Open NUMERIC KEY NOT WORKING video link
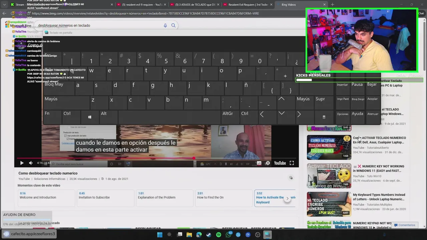 pyautogui.click(x=379, y=168)
